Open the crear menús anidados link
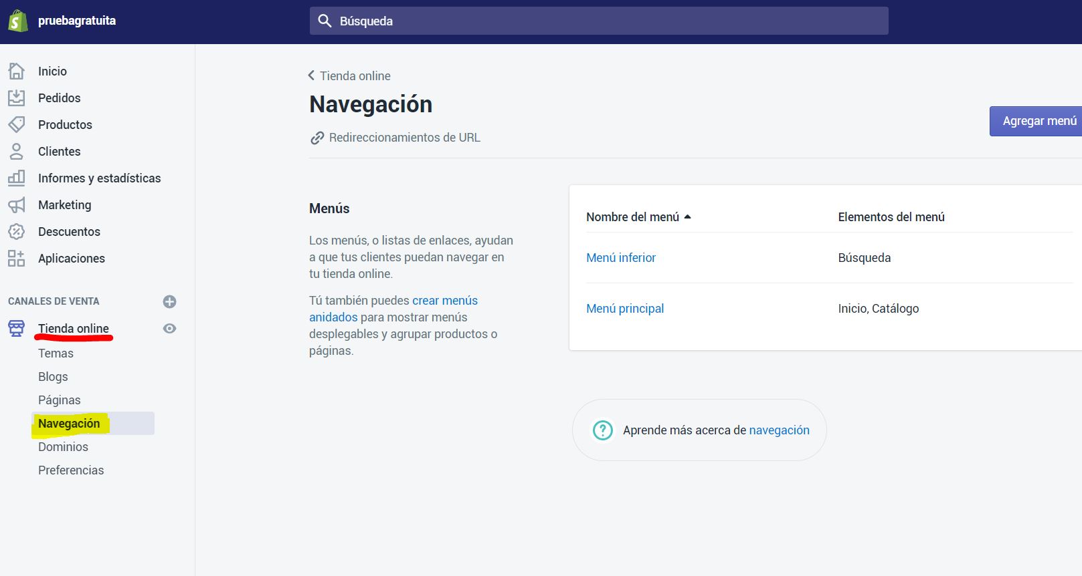The width and height of the screenshot is (1082, 576). point(393,309)
